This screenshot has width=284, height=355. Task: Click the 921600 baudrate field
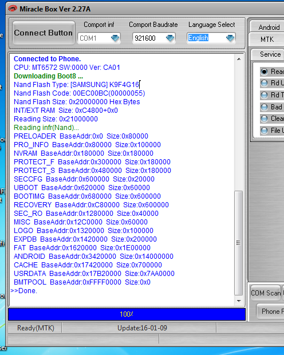[154, 38]
